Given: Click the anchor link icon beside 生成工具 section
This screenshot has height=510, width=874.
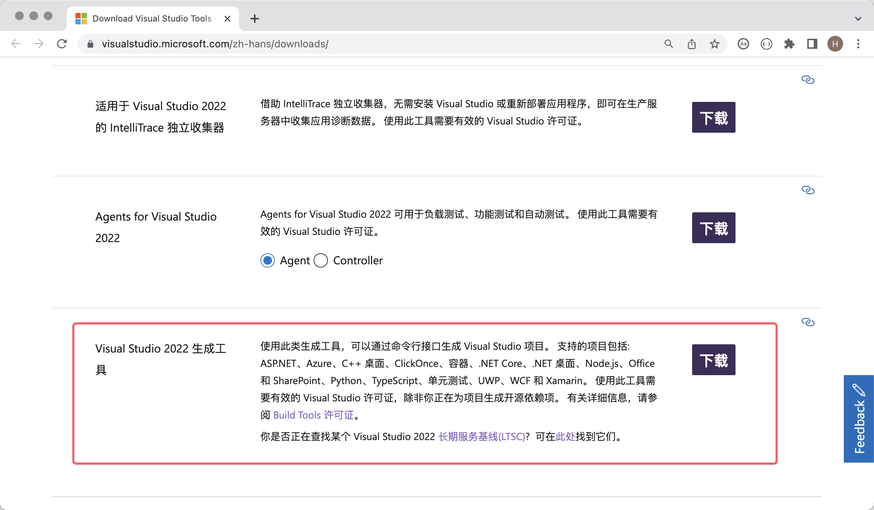Looking at the screenshot, I should 808,322.
